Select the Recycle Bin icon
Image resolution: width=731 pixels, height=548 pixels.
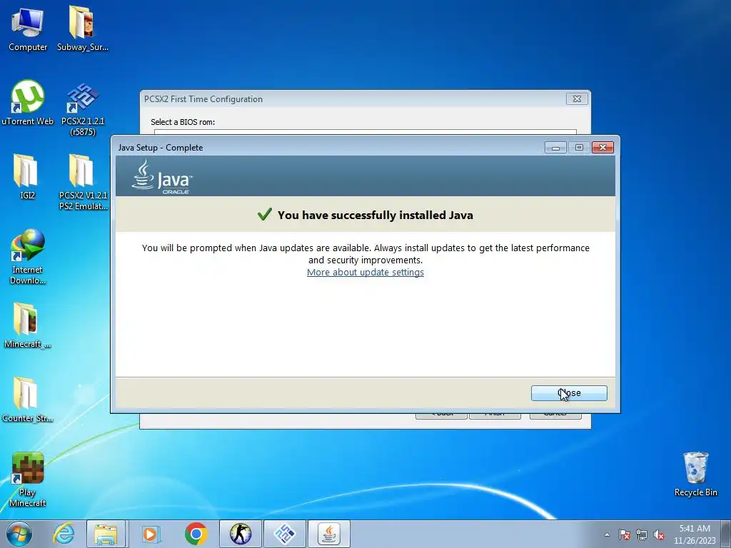(x=695, y=474)
